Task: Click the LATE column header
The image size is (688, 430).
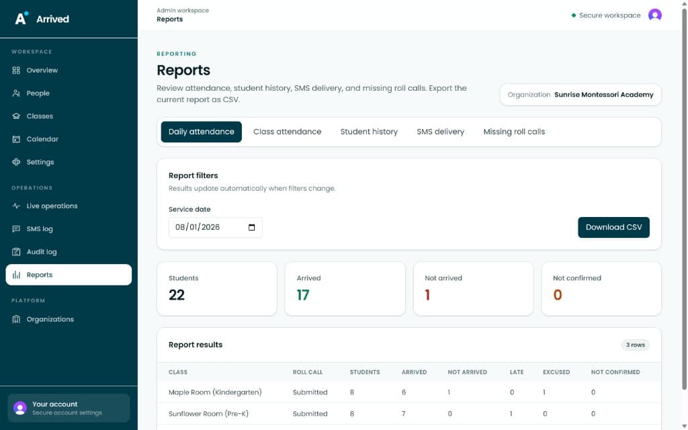Action: [517, 372]
